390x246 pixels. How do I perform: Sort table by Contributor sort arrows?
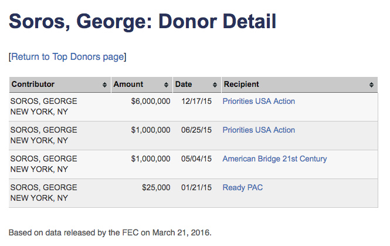pos(104,85)
